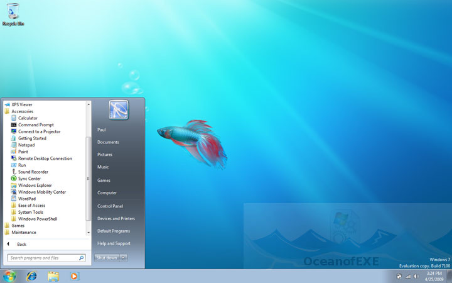Launch Windows Media Player from taskbar
Screen dimensions: 452x283
pos(75,276)
